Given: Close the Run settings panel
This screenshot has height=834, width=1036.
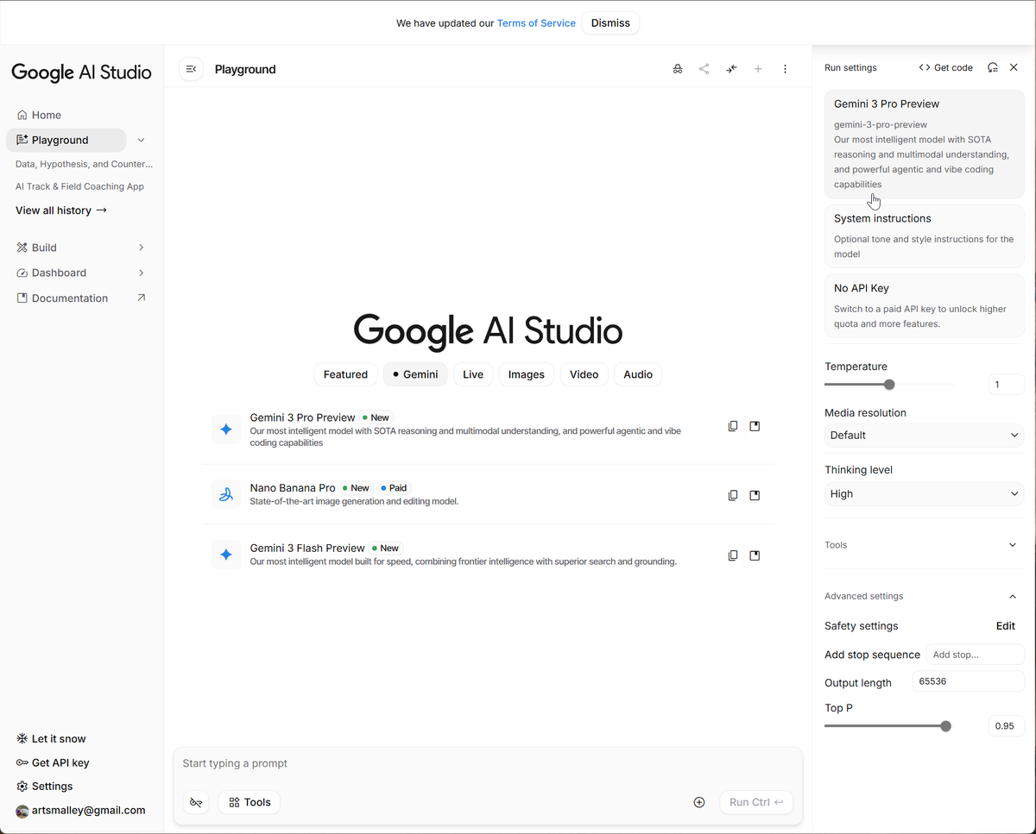Looking at the screenshot, I should coord(1014,67).
